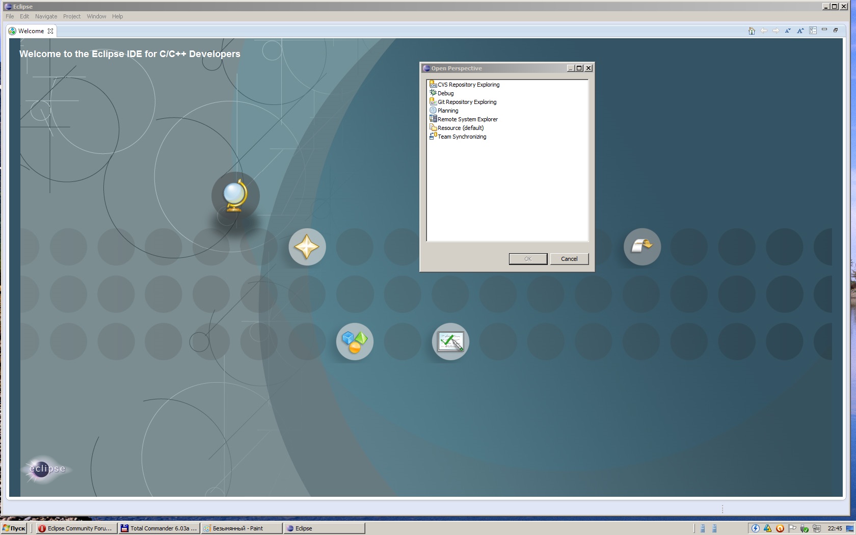856x535 pixels.
Task: Click the network connection tray icon
Action: point(817,528)
